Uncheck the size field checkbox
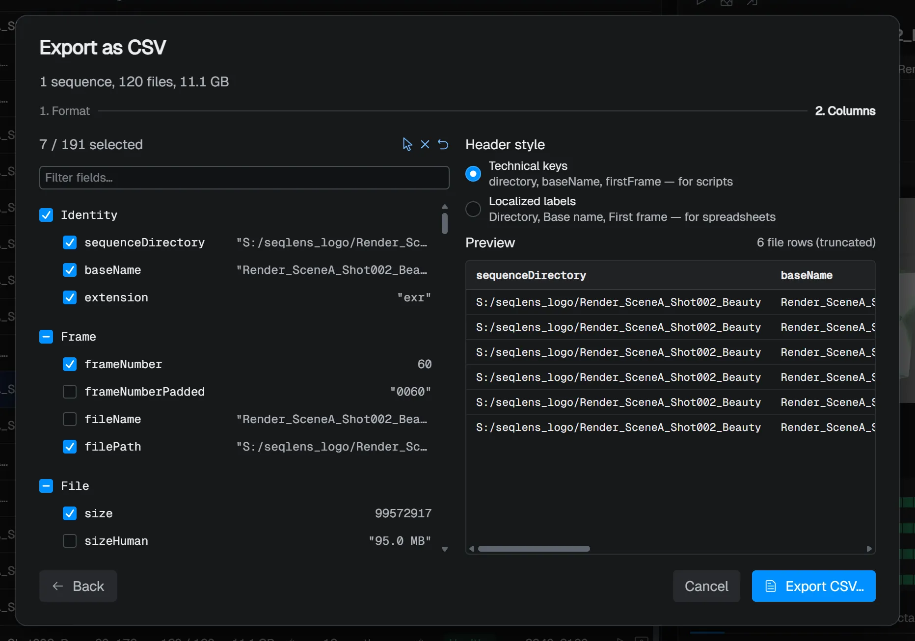Viewport: 915px width, 641px height. click(70, 513)
